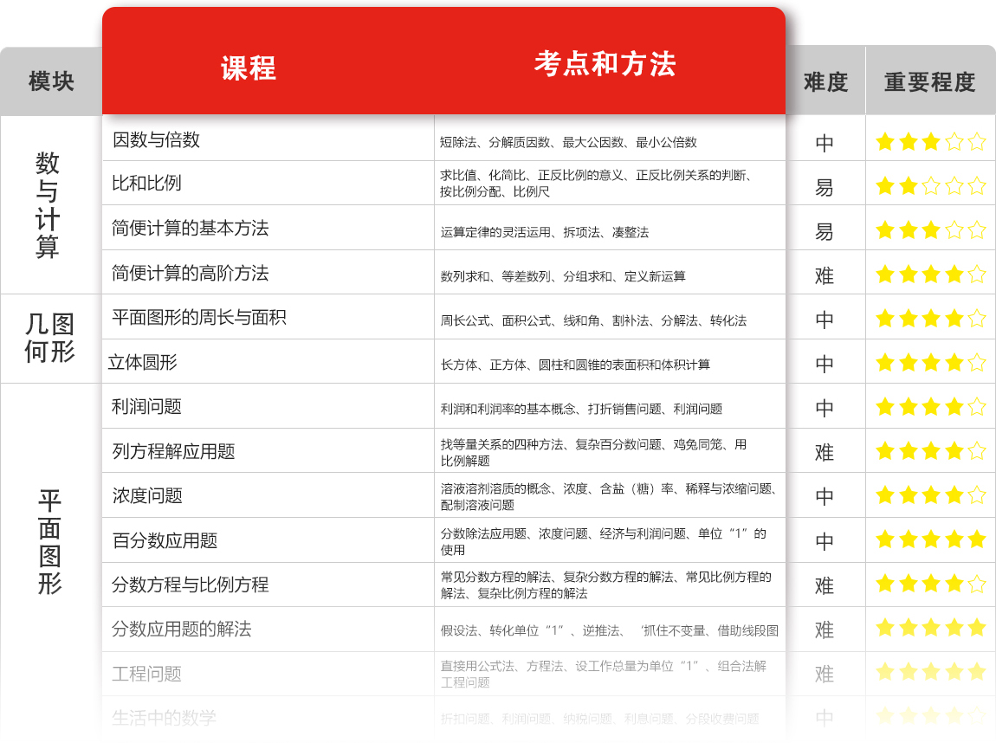Click the course 工程问题
Viewport: 996px width, 743px height.
tap(146, 673)
